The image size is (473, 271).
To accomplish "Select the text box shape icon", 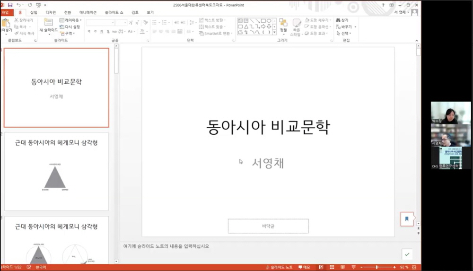I will [240, 21].
